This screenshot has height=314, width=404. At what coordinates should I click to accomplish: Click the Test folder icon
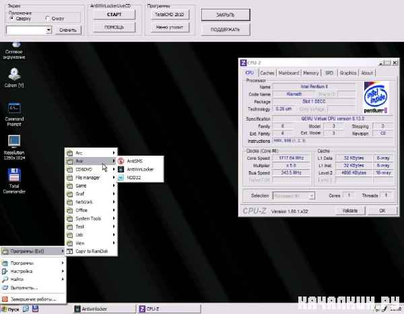click(69, 227)
